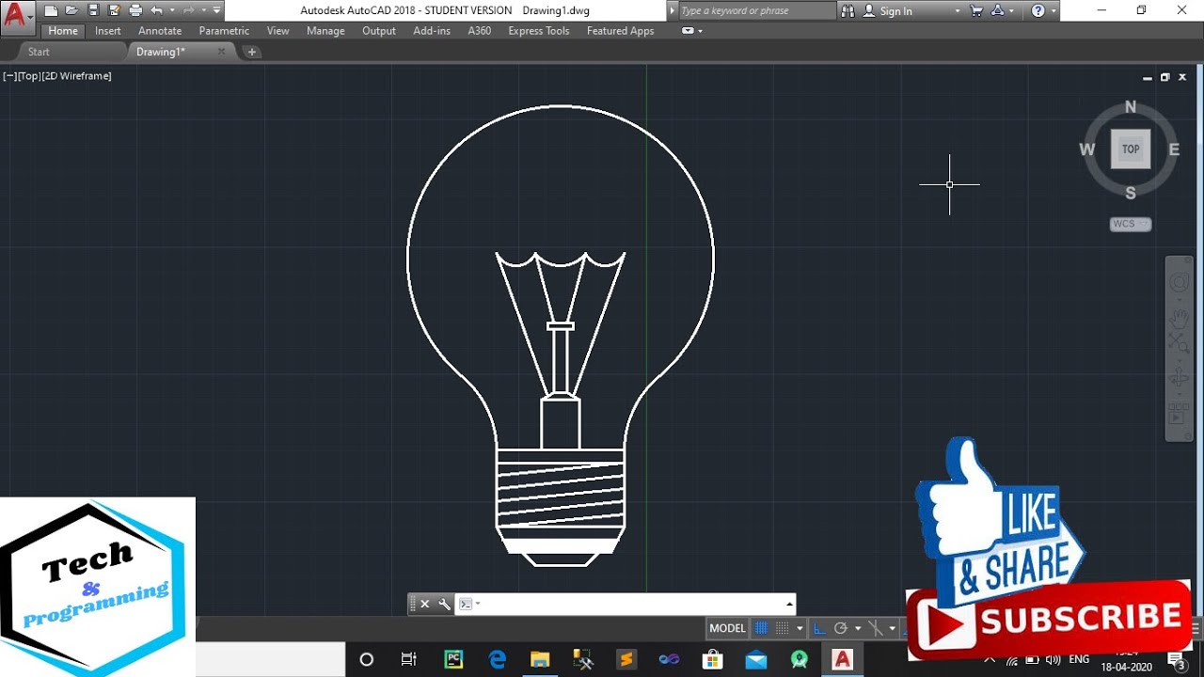Click the Redo arrow icon
This screenshot has width=1204, height=677.
click(188, 11)
